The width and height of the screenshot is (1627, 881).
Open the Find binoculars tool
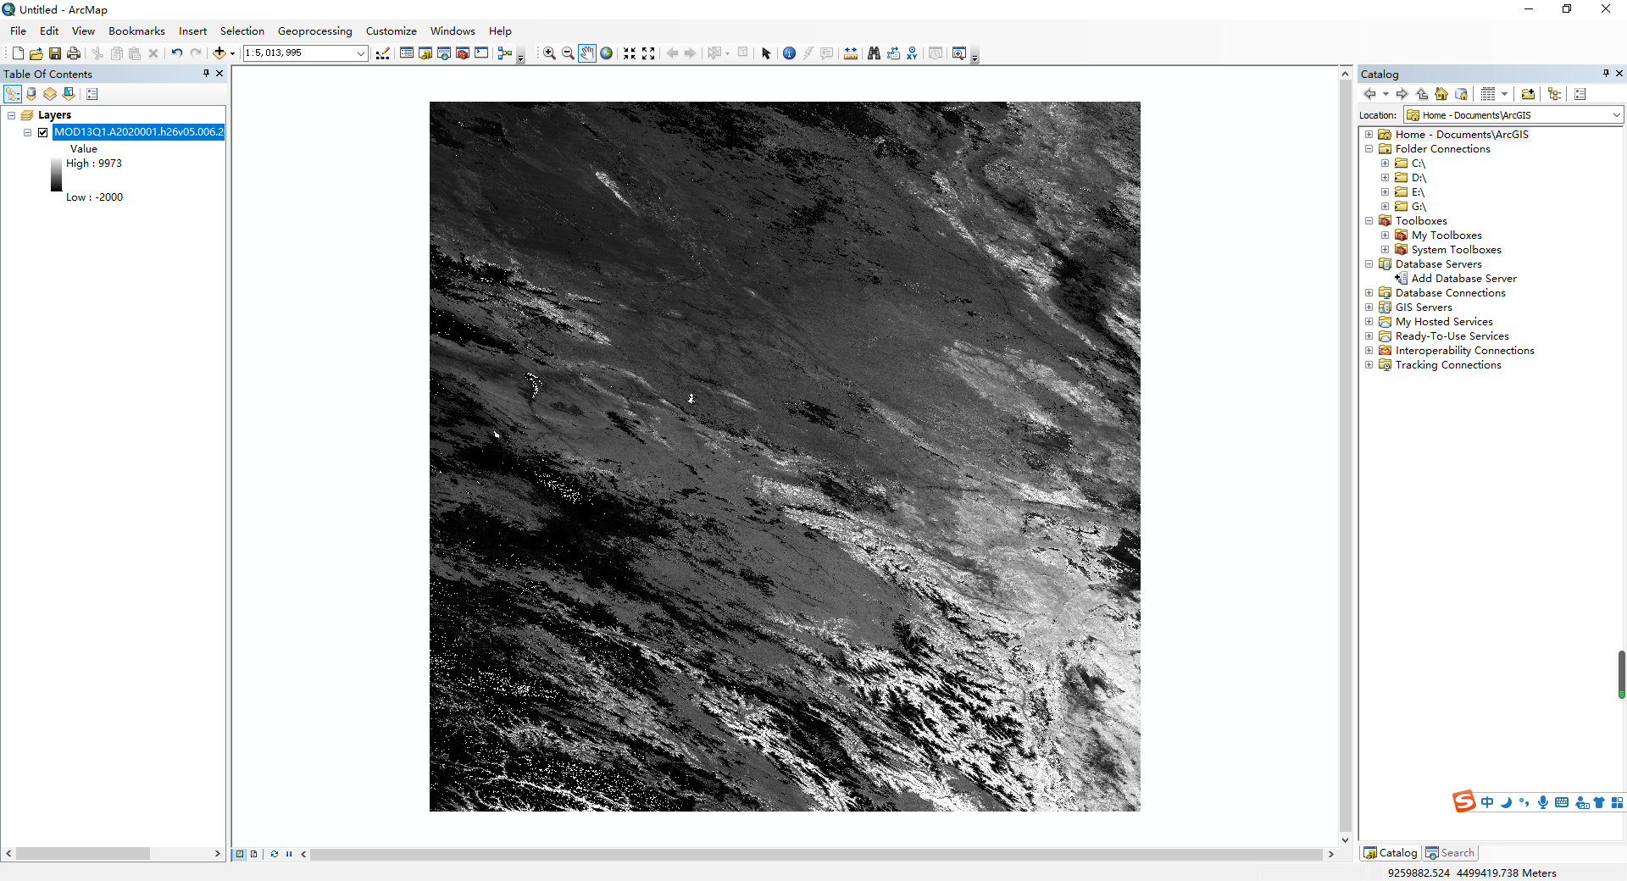874,53
